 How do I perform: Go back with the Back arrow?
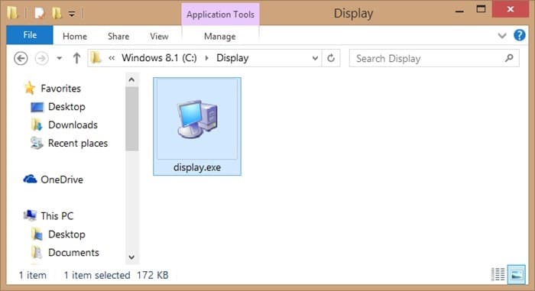(21, 58)
